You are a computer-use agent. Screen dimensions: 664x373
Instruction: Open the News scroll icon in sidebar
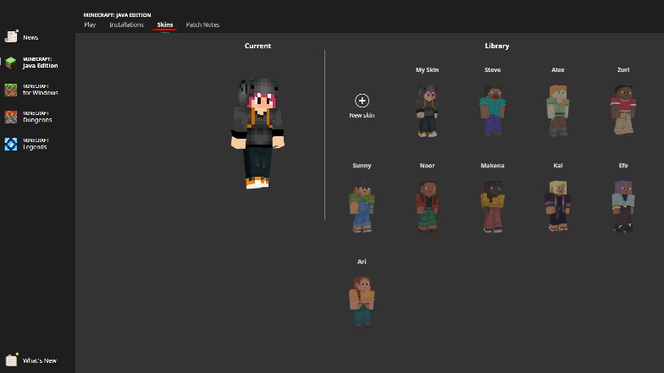click(x=11, y=36)
